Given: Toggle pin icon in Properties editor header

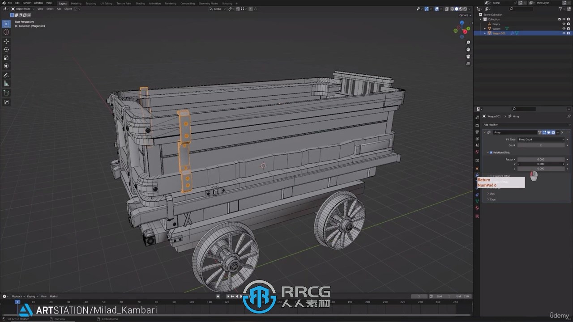Looking at the screenshot, I should coord(569,116).
